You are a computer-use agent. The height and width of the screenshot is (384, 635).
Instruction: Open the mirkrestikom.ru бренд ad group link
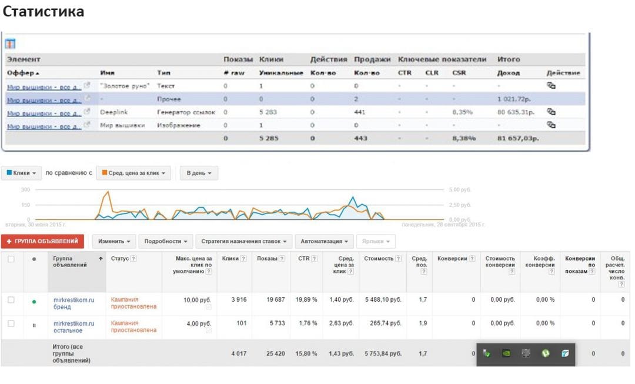[x=73, y=303]
